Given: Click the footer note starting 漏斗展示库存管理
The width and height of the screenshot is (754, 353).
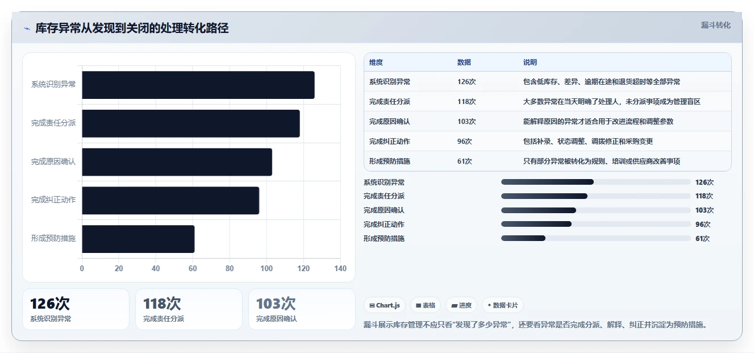Looking at the screenshot, I should point(535,325).
